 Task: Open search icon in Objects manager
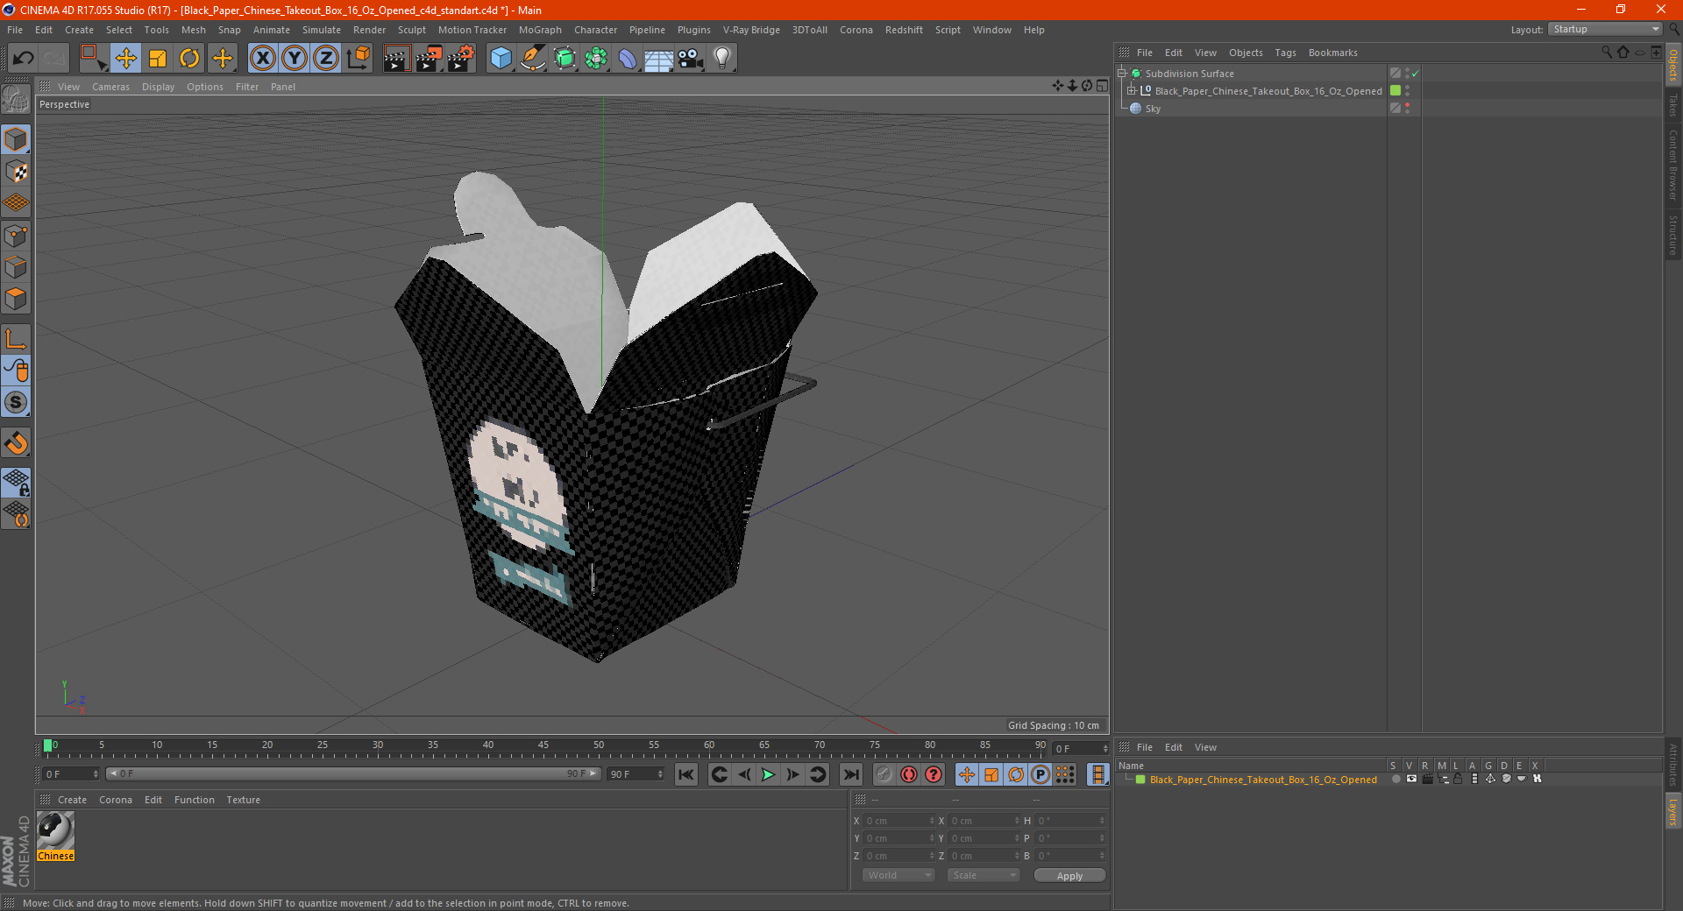tap(1607, 53)
